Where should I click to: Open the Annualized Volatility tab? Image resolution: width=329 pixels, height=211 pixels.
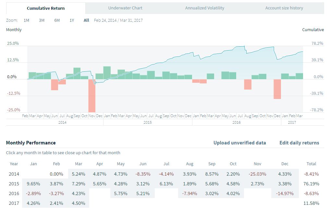pos(204,8)
